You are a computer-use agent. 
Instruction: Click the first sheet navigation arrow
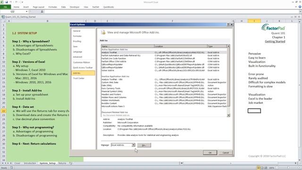3,163
